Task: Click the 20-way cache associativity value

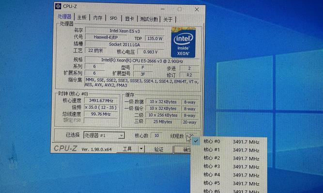Action: (x=190, y=122)
